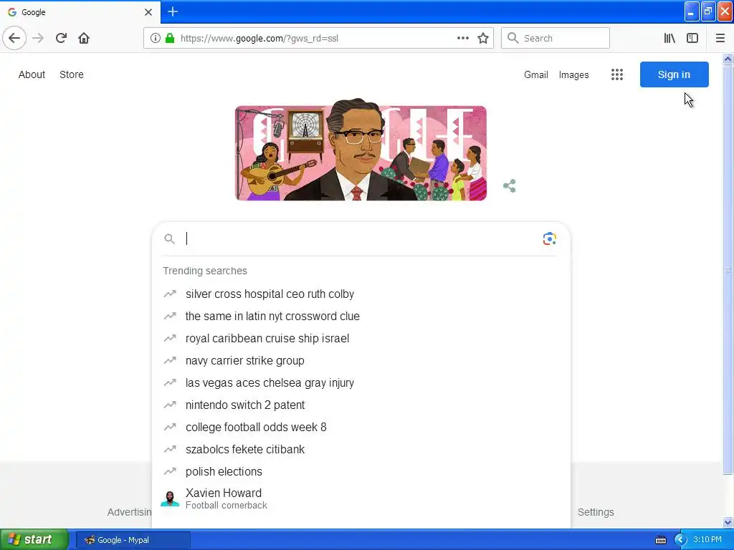Open the Images link
Image resolution: width=734 pixels, height=550 pixels.
click(573, 74)
